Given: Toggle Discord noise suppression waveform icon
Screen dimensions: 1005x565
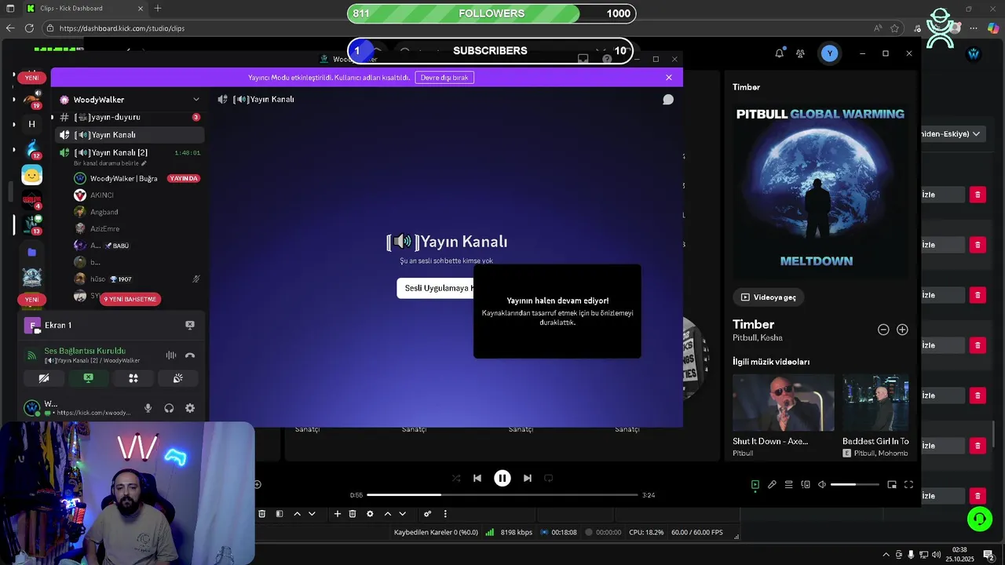Looking at the screenshot, I should (x=171, y=355).
